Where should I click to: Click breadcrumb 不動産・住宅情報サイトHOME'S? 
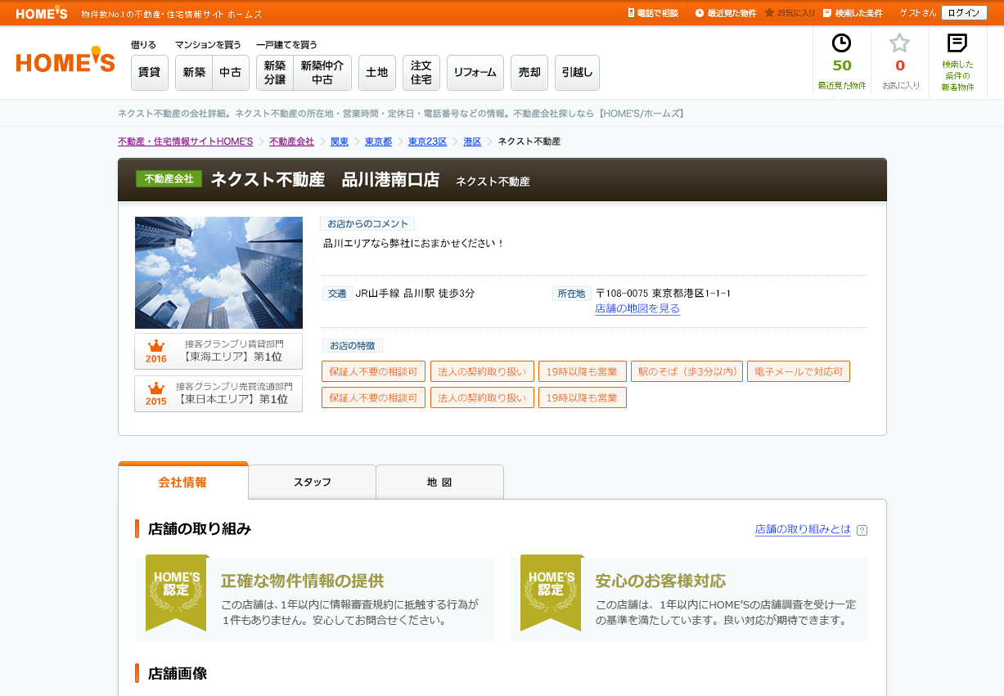185,141
